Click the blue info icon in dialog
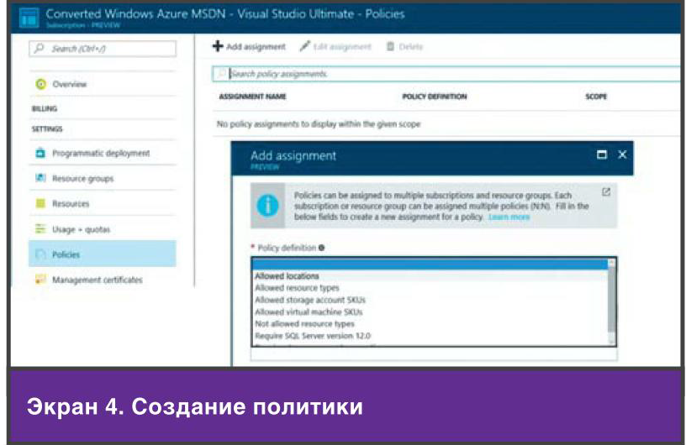 (x=267, y=206)
